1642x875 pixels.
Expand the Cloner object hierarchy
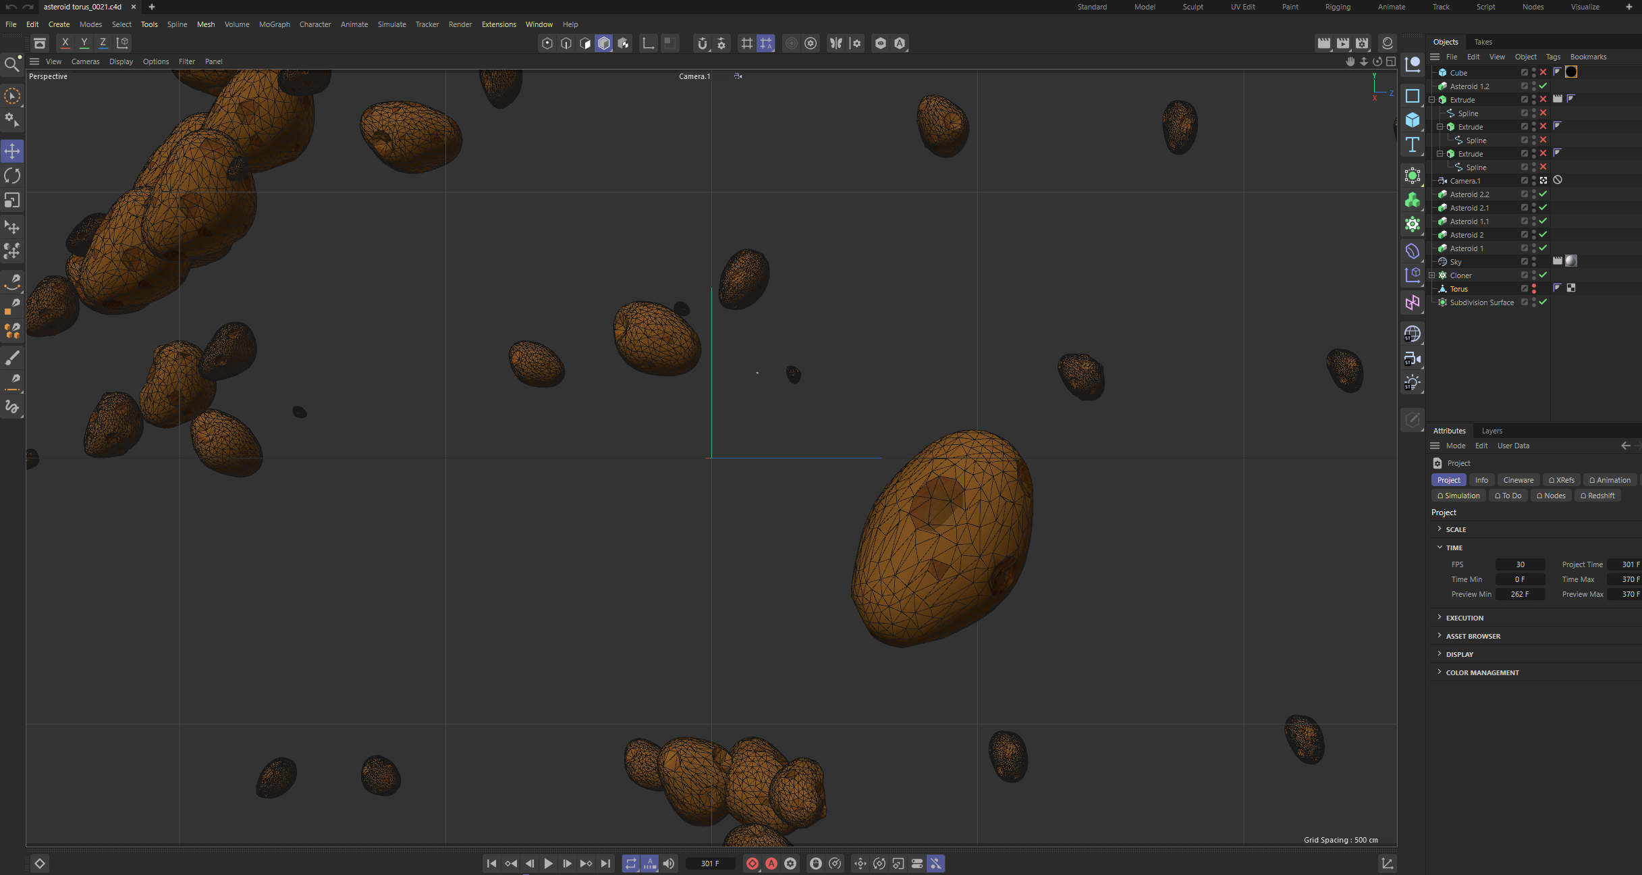coord(1432,275)
